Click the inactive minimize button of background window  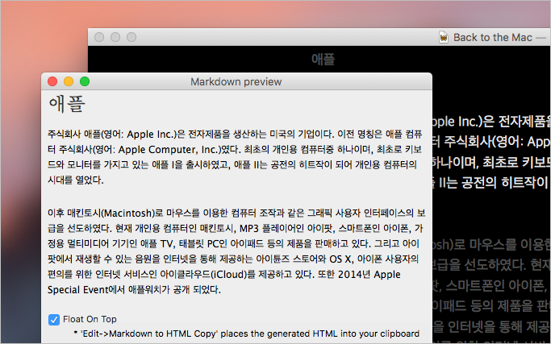click(x=115, y=37)
